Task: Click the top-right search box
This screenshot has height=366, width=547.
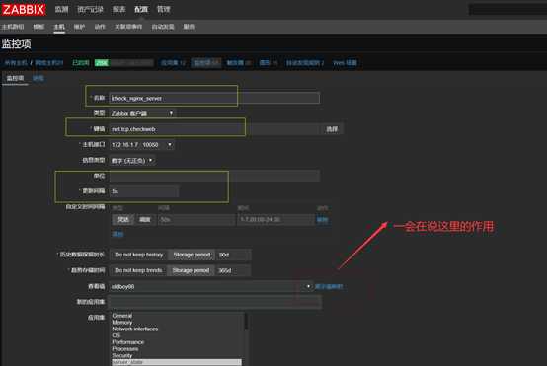Action: [508, 10]
